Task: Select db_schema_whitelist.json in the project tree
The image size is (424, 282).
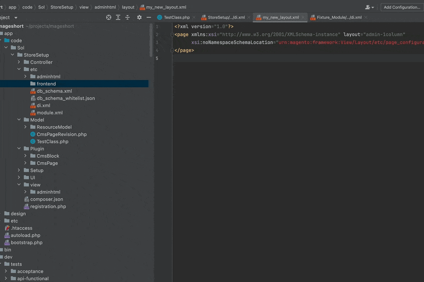Action: 66,98
